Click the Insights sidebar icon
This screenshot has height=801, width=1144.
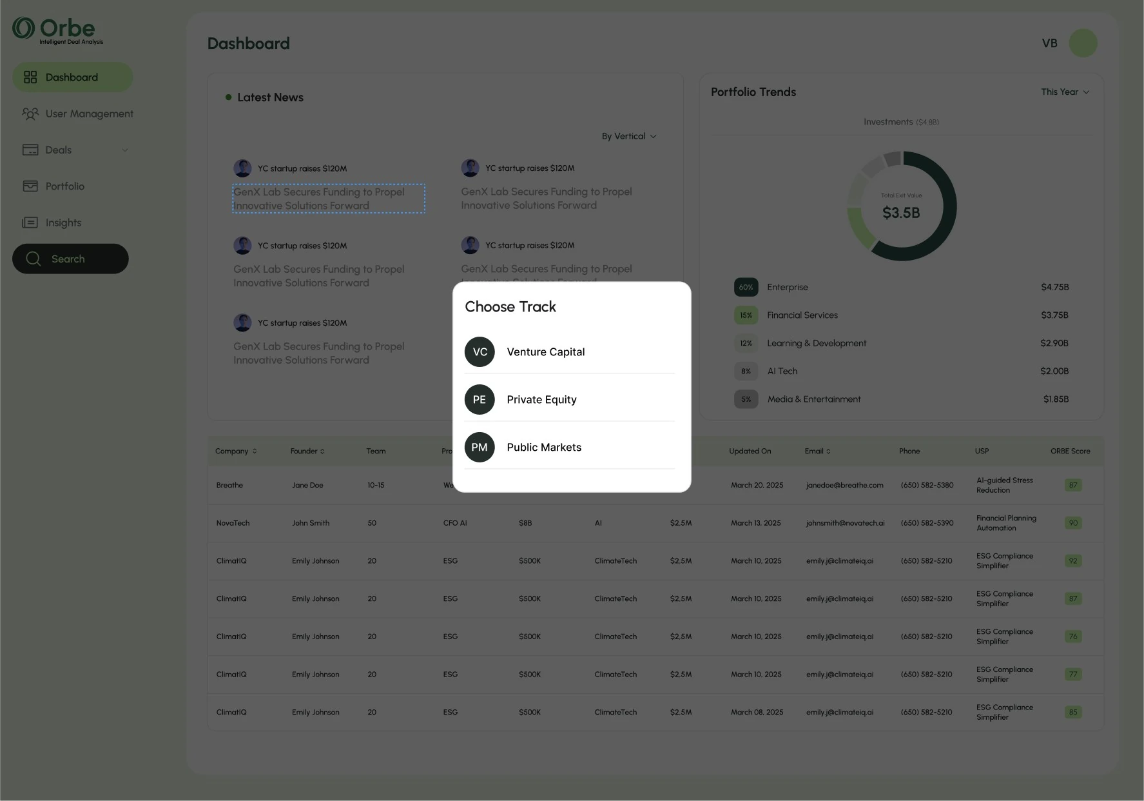click(x=30, y=223)
